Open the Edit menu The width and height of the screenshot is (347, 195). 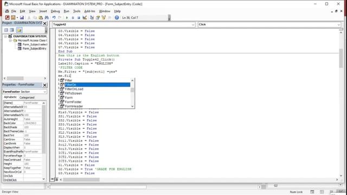pos(22,11)
